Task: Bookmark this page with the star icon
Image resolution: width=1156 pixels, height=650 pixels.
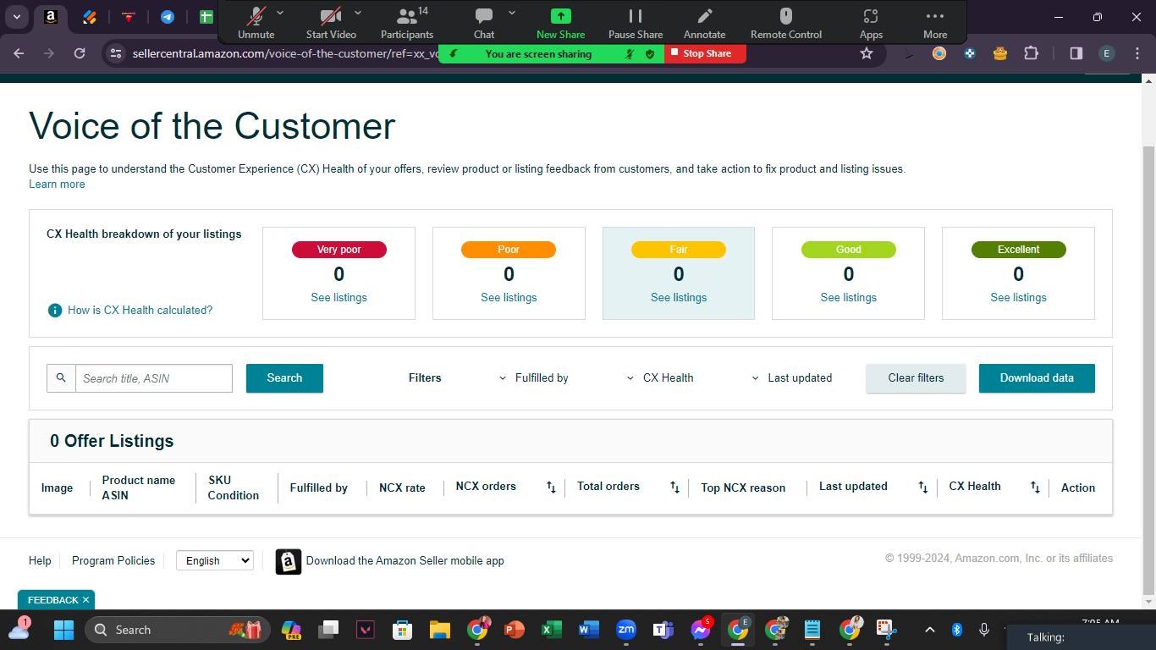Action: click(867, 53)
